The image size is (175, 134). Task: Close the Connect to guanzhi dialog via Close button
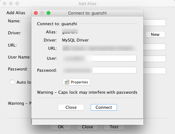(x=71, y=107)
